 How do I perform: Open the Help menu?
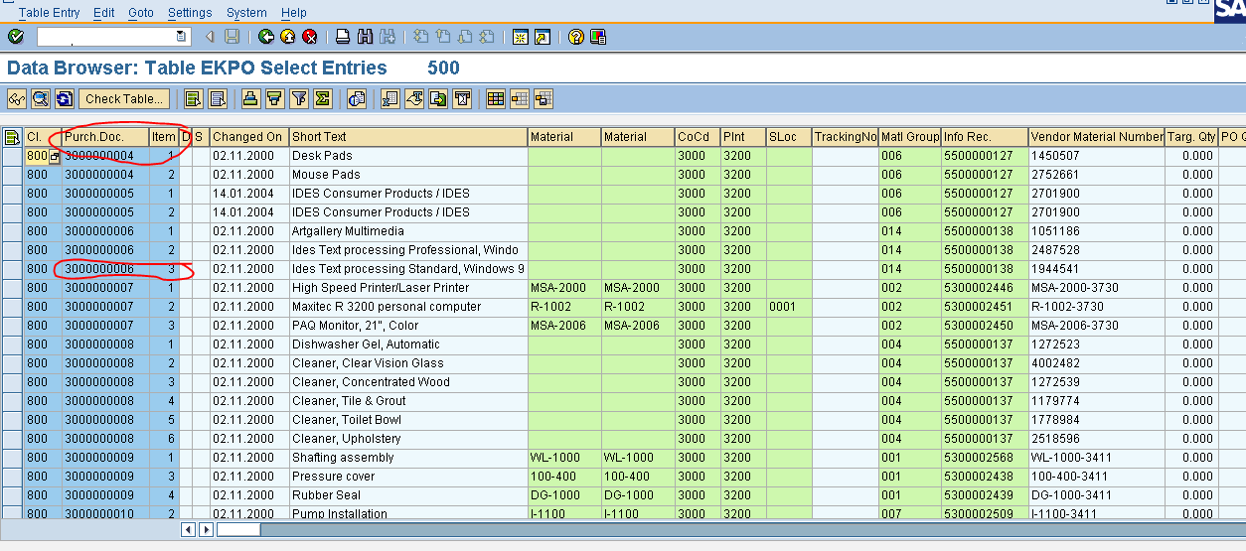(x=294, y=13)
